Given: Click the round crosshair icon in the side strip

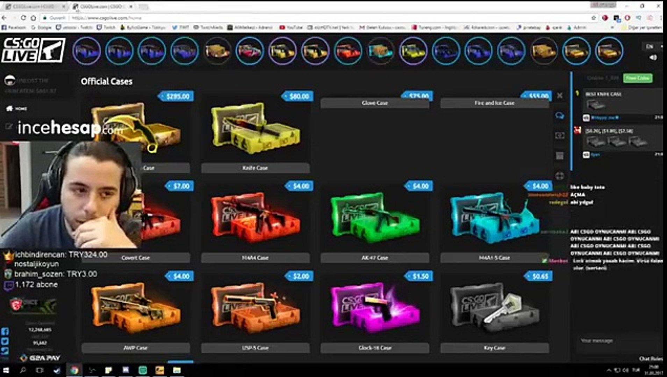Looking at the screenshot, I should [x=560, y=176].
